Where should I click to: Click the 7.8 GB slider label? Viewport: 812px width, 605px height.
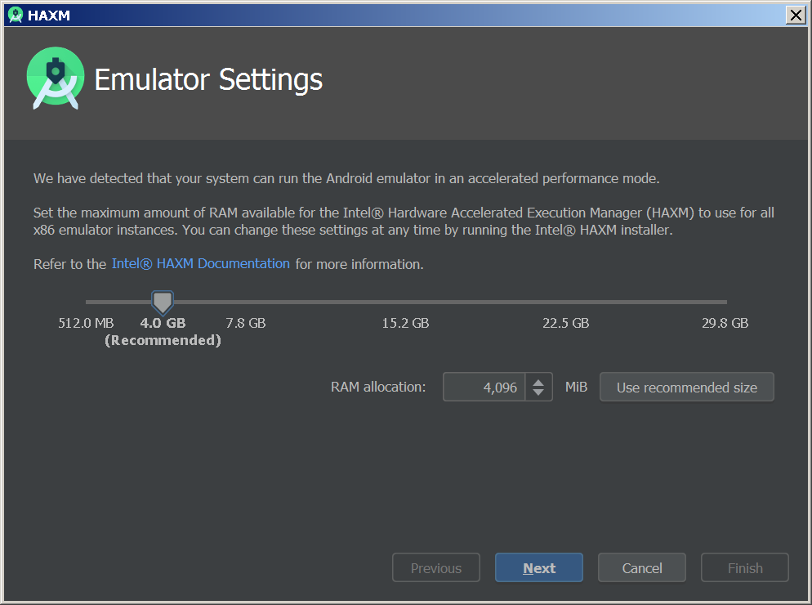pos(245,323)
